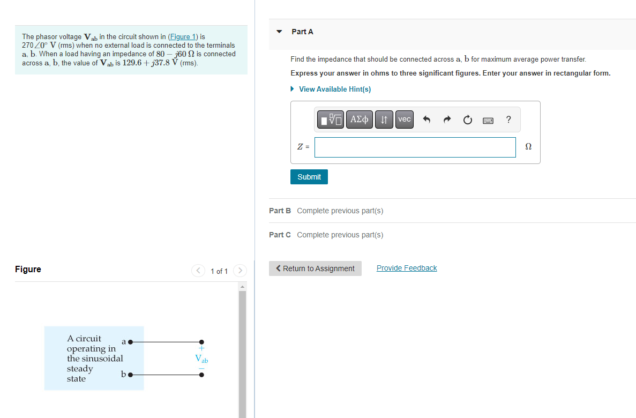Expand View Available Hint(s)
The width and height of the screenshot is (636, 418).
(335, 89)
